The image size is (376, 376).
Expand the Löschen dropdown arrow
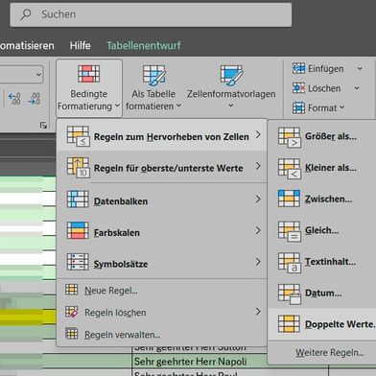(357, 88)
